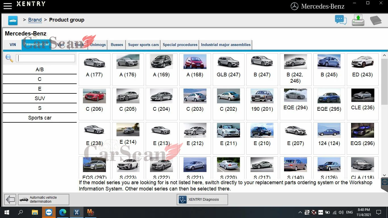Open the Unimogs tab
This screenshot has width=388, height=218.
[98, 45]
